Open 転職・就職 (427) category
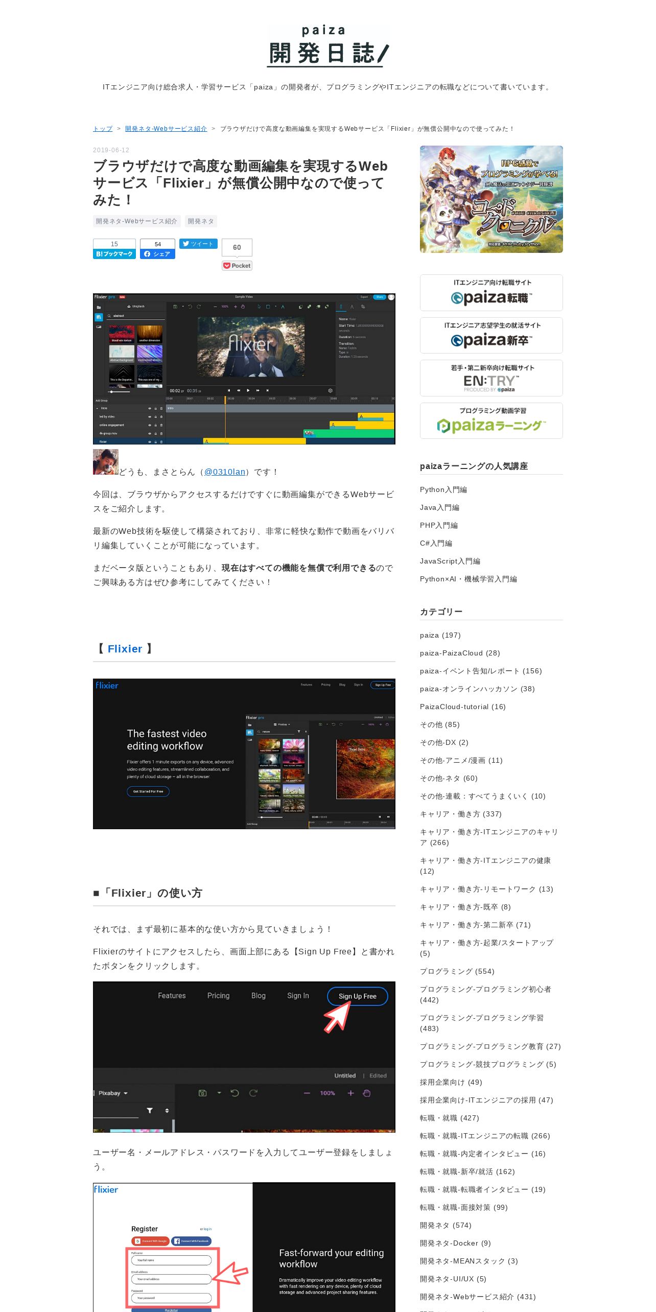The width and height of the screenshot is (656, 1312). coord(450,1118)
